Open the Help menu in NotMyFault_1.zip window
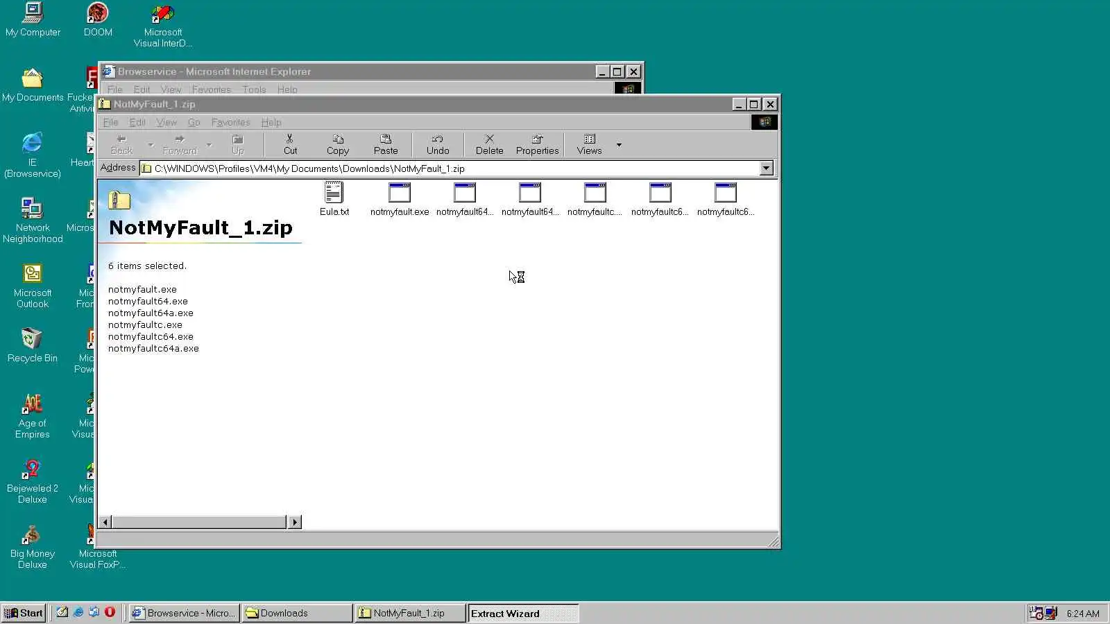Screen dimensions: 1110x624 point(271,122)
